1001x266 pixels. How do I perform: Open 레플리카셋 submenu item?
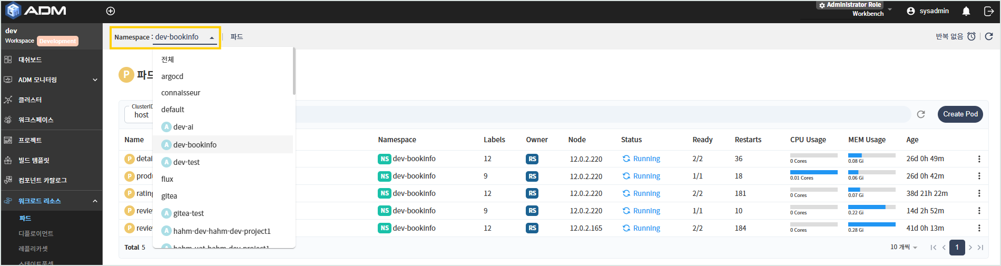[x=33, y=249]
